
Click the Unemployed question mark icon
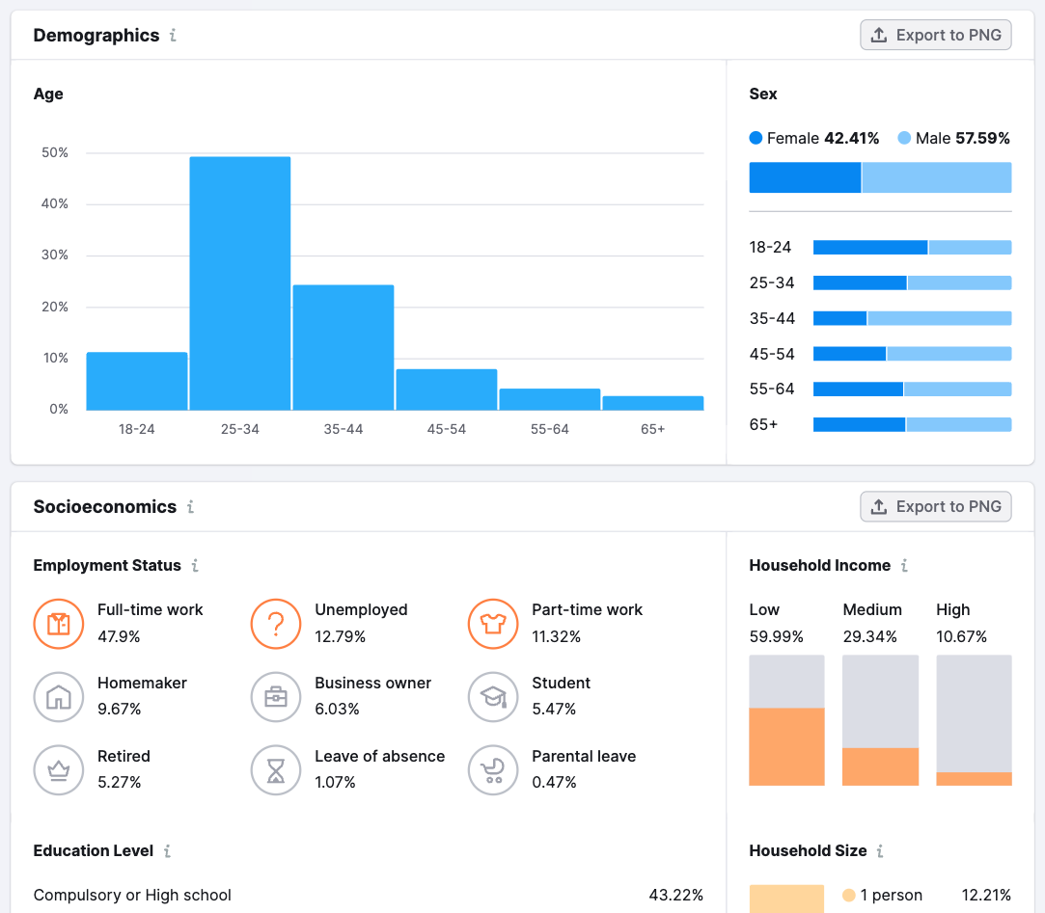(x=276, y=624)
